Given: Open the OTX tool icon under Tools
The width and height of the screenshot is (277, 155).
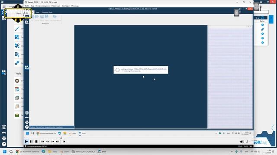Looking at the screenshot, I should tap(17, 89).
